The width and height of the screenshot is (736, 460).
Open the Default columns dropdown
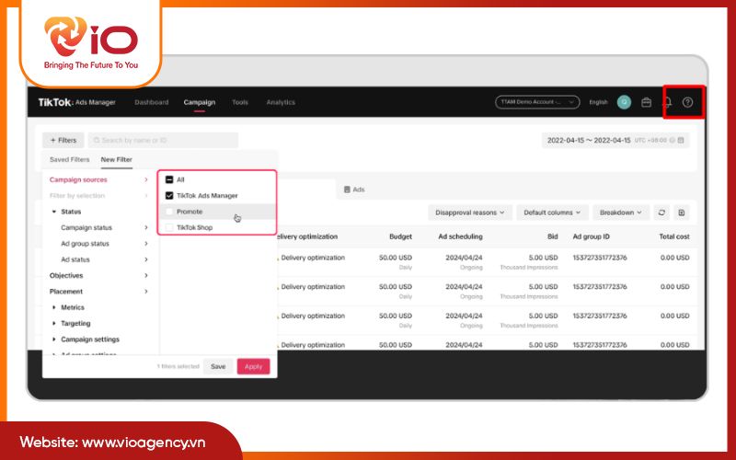click(552, 213)
